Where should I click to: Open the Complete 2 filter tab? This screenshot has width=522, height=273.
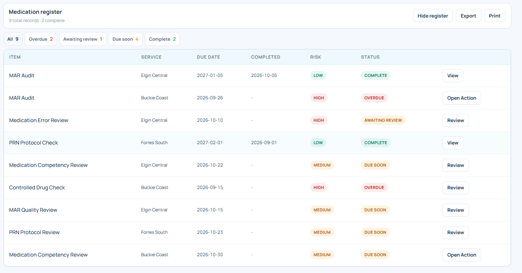pyautogui.click(x=162, y=39)
